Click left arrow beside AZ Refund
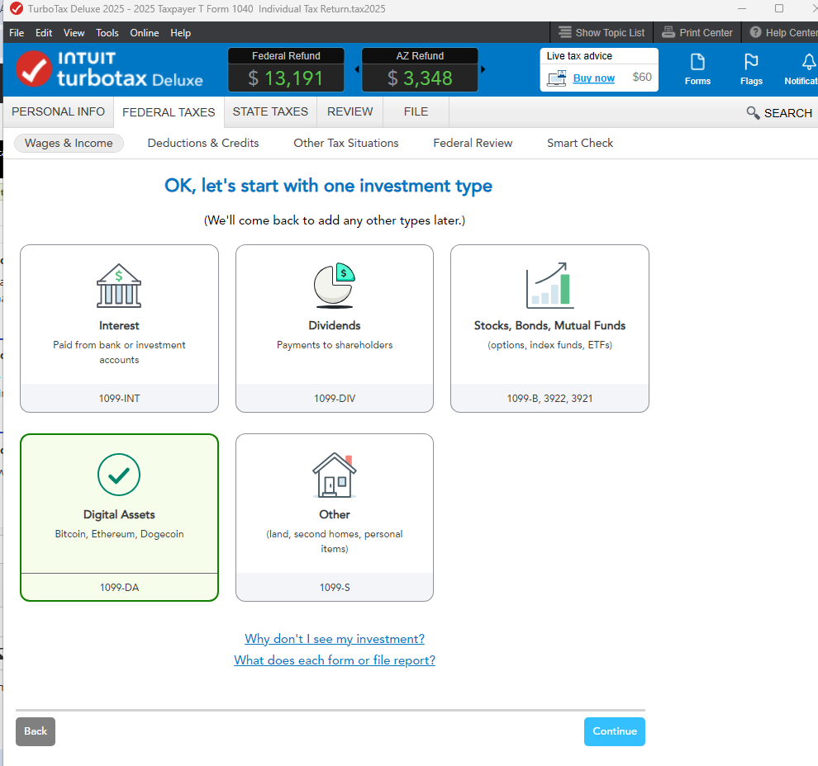818x766 pixels. [357, 69]
